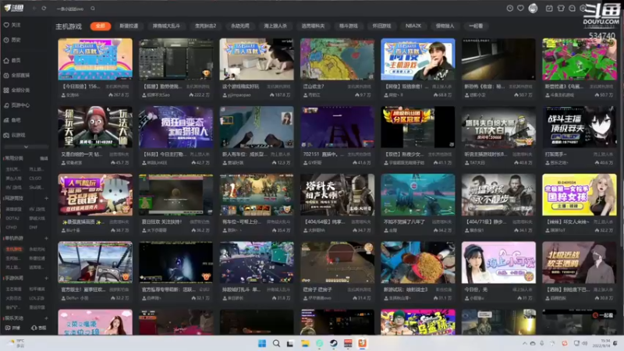
Task: Click the highlighted 主机游戏 sidebar link
Action: pyautogui.click(x=14, y=249)
